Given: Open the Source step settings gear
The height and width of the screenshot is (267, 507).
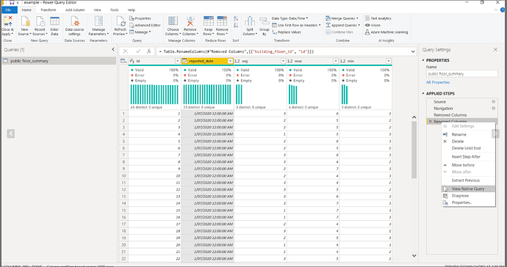Looking at the screenshot, I should (x=494, y=102).
